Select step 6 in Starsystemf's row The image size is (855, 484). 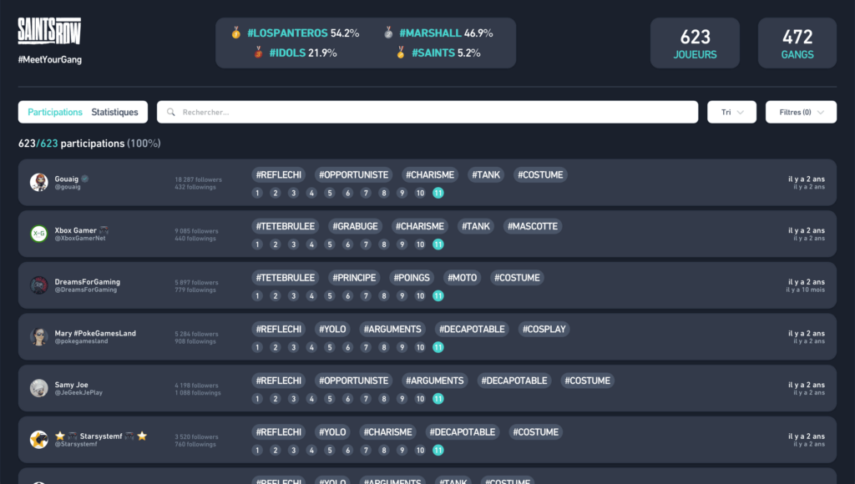[x=347, y=451]
